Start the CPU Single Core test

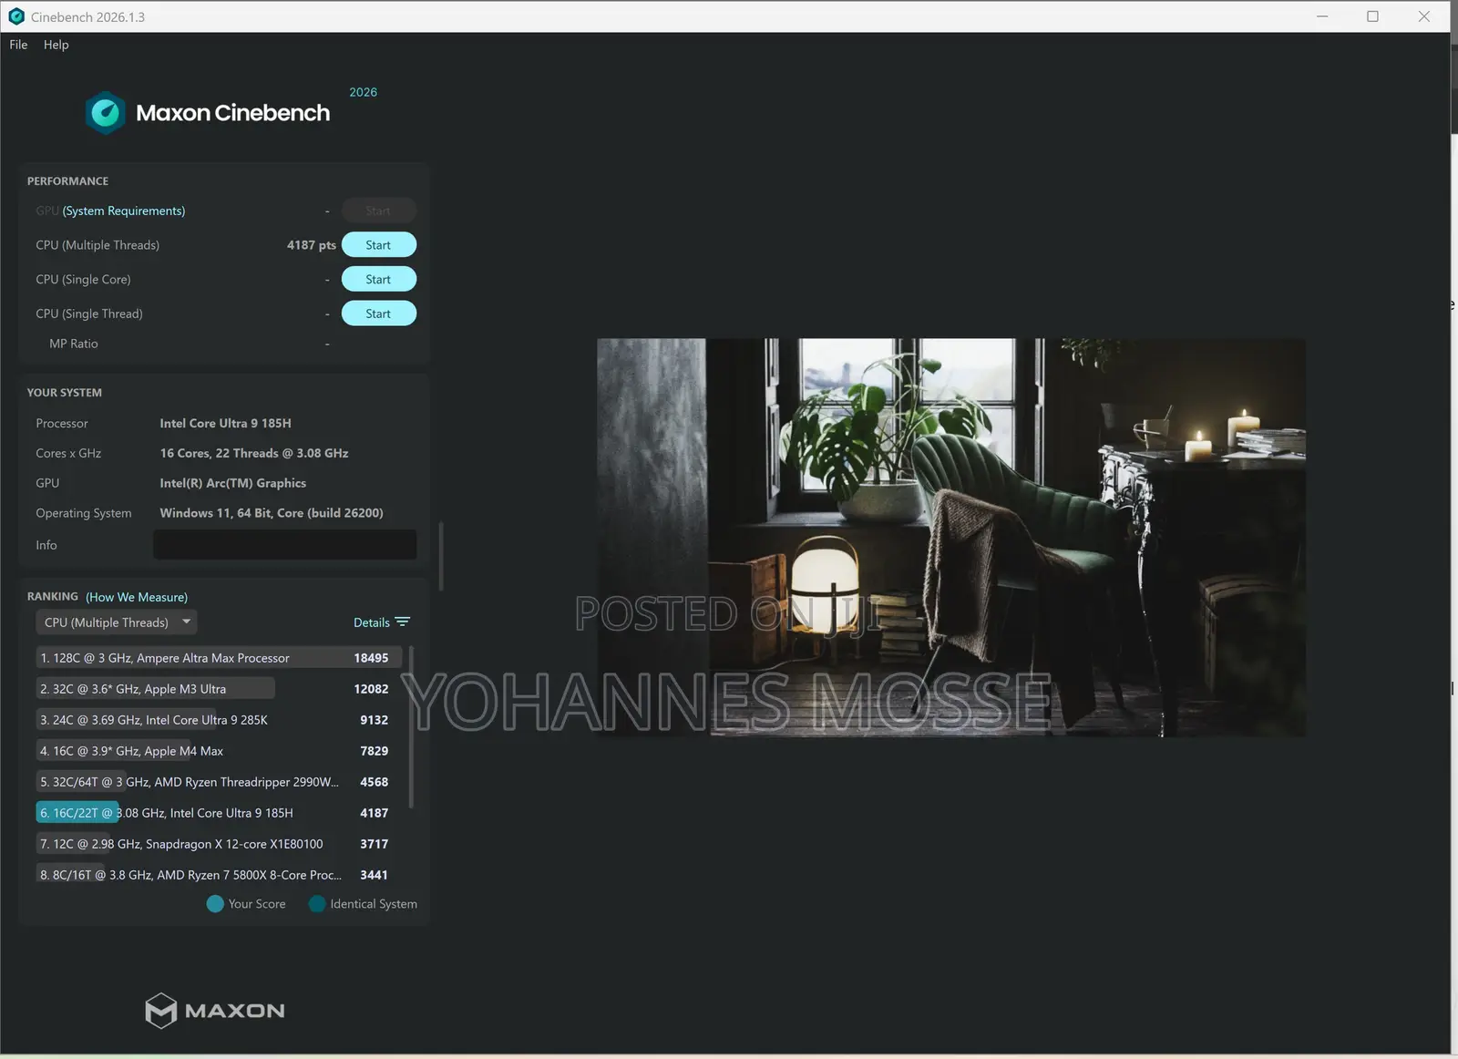(x=378, y=280)
